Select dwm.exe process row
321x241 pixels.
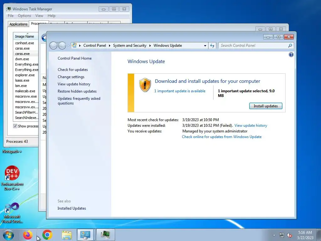(x=26, y=59)
